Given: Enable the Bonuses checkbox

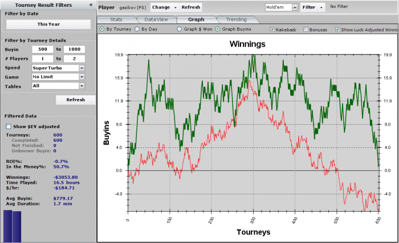Looking at the screenshot, I should [x=306, y=30].
